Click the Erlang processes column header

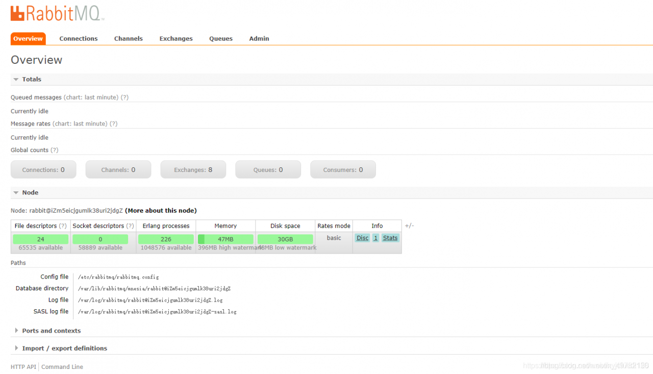[166, 226]
